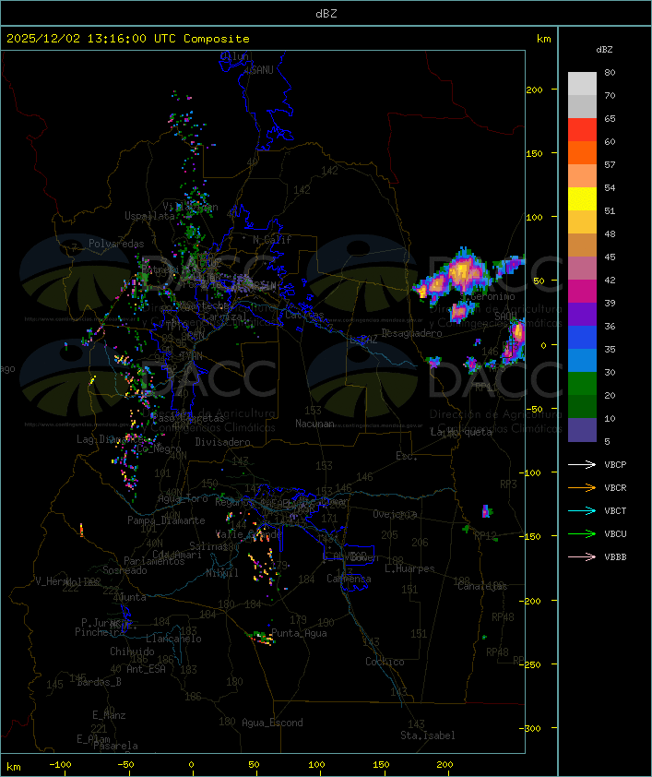Click the Bardas_B place label

pos(99,682)
